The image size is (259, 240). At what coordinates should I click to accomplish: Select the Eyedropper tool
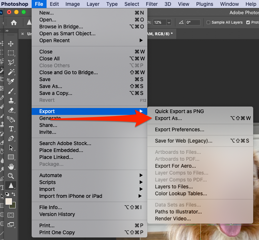[11, 81]
